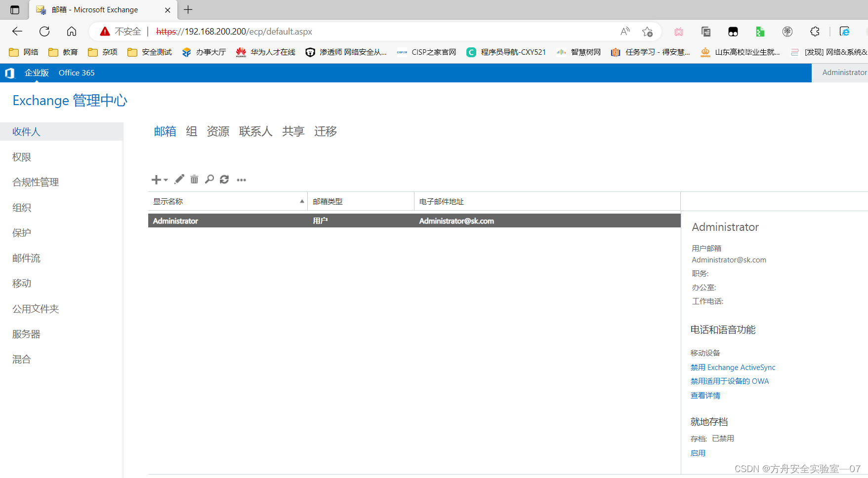Close the Microsoft Exchange browser tab
The height and width of the screenshot is (478, 868).
[167, 10]
